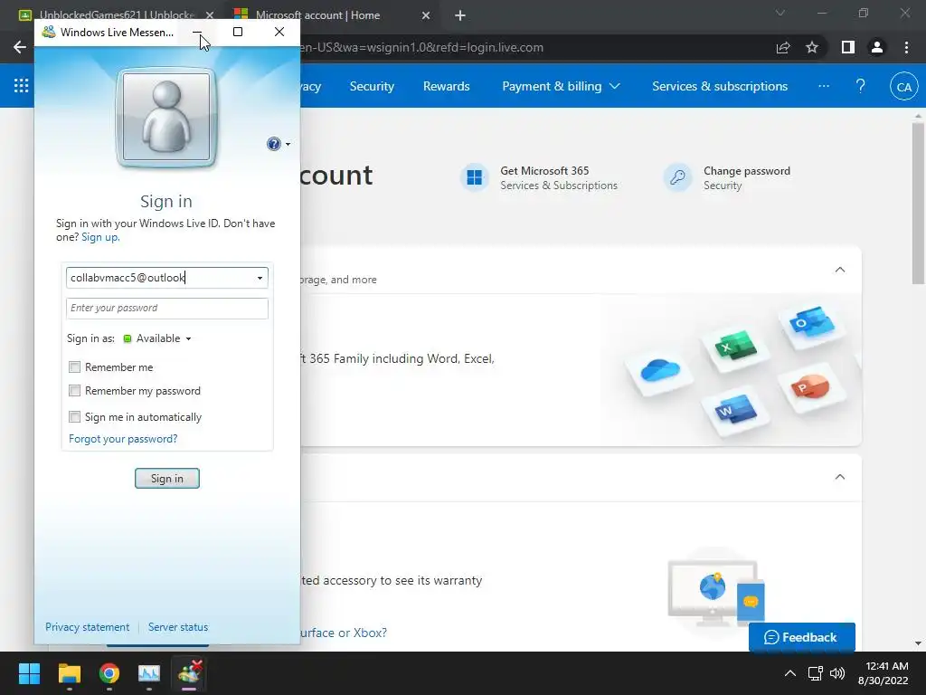Click the Change password key icon
This screenshot has width=926, height=695.
coord(677,177)
